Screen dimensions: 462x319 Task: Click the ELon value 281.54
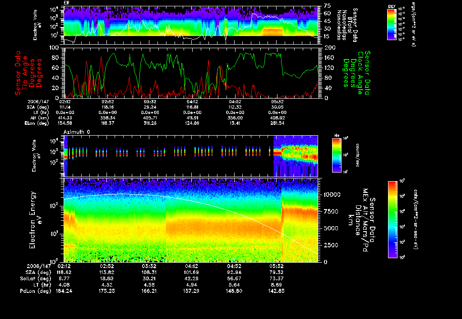point(277,123)
